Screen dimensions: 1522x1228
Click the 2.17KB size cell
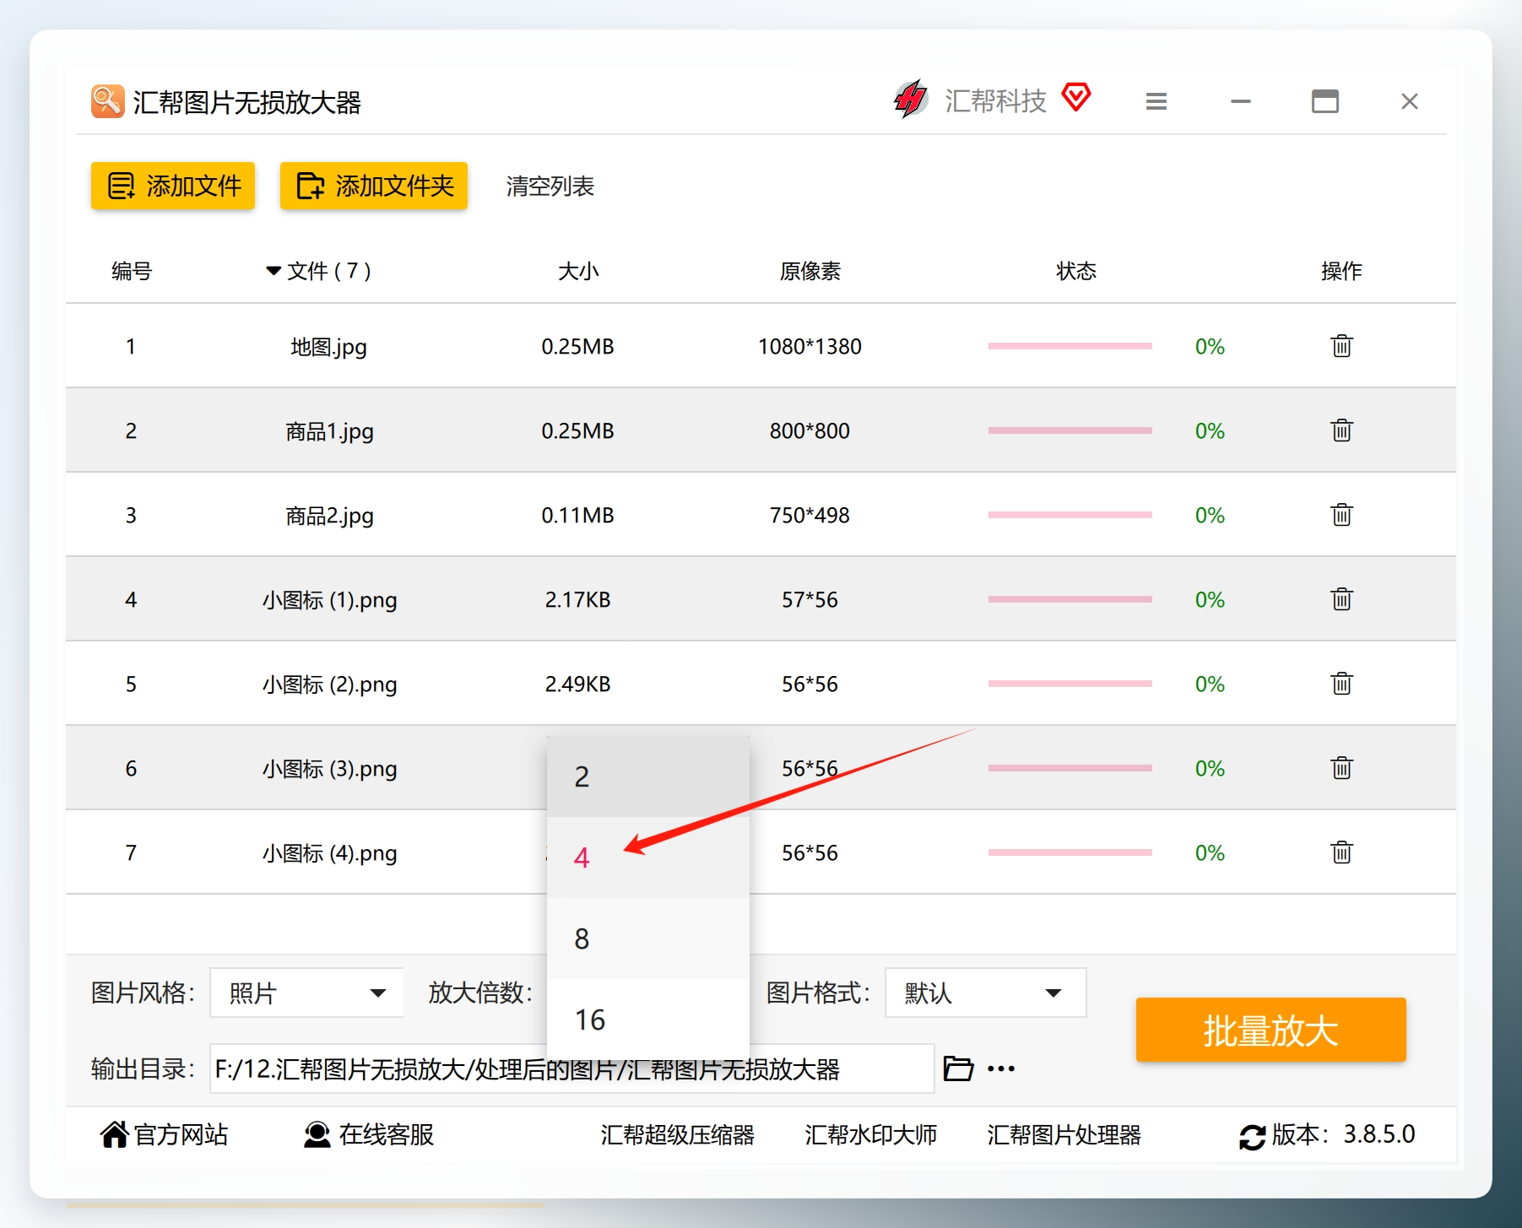pos(577,599)
